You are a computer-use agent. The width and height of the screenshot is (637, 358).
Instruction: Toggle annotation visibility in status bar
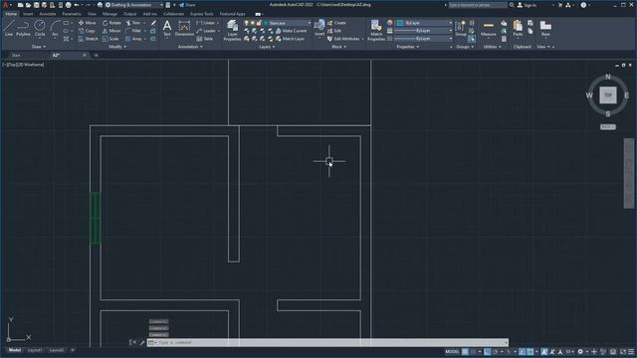coord(544,351)
